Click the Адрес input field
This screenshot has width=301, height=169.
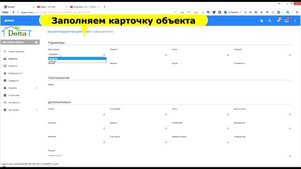pyautogui.click(x=169, y=90)
